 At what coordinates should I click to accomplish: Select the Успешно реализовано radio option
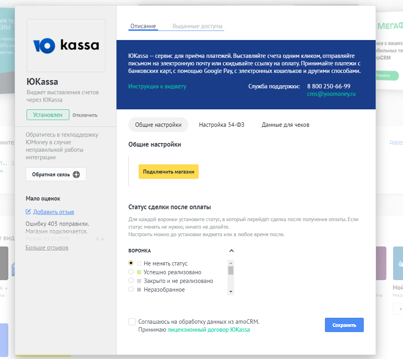point(131,271)
